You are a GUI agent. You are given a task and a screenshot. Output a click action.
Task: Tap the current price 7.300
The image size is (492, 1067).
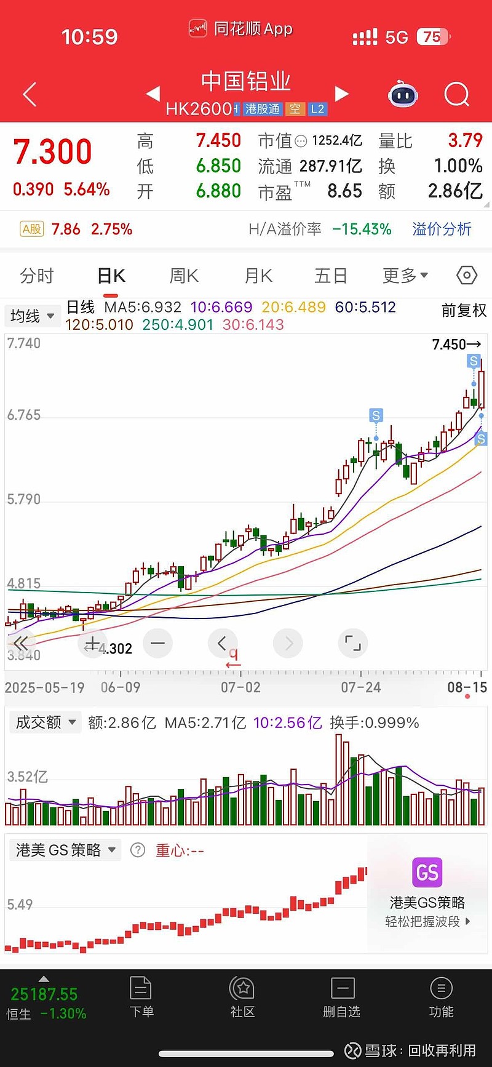tap(53, 151)
